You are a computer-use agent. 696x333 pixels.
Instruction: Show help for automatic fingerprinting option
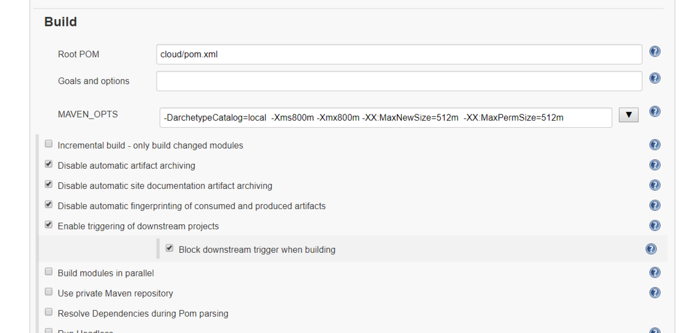(x=654, y=206)
